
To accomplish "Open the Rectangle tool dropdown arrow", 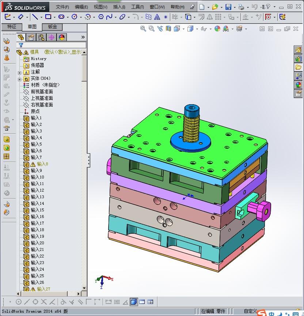I will [54, 17].
